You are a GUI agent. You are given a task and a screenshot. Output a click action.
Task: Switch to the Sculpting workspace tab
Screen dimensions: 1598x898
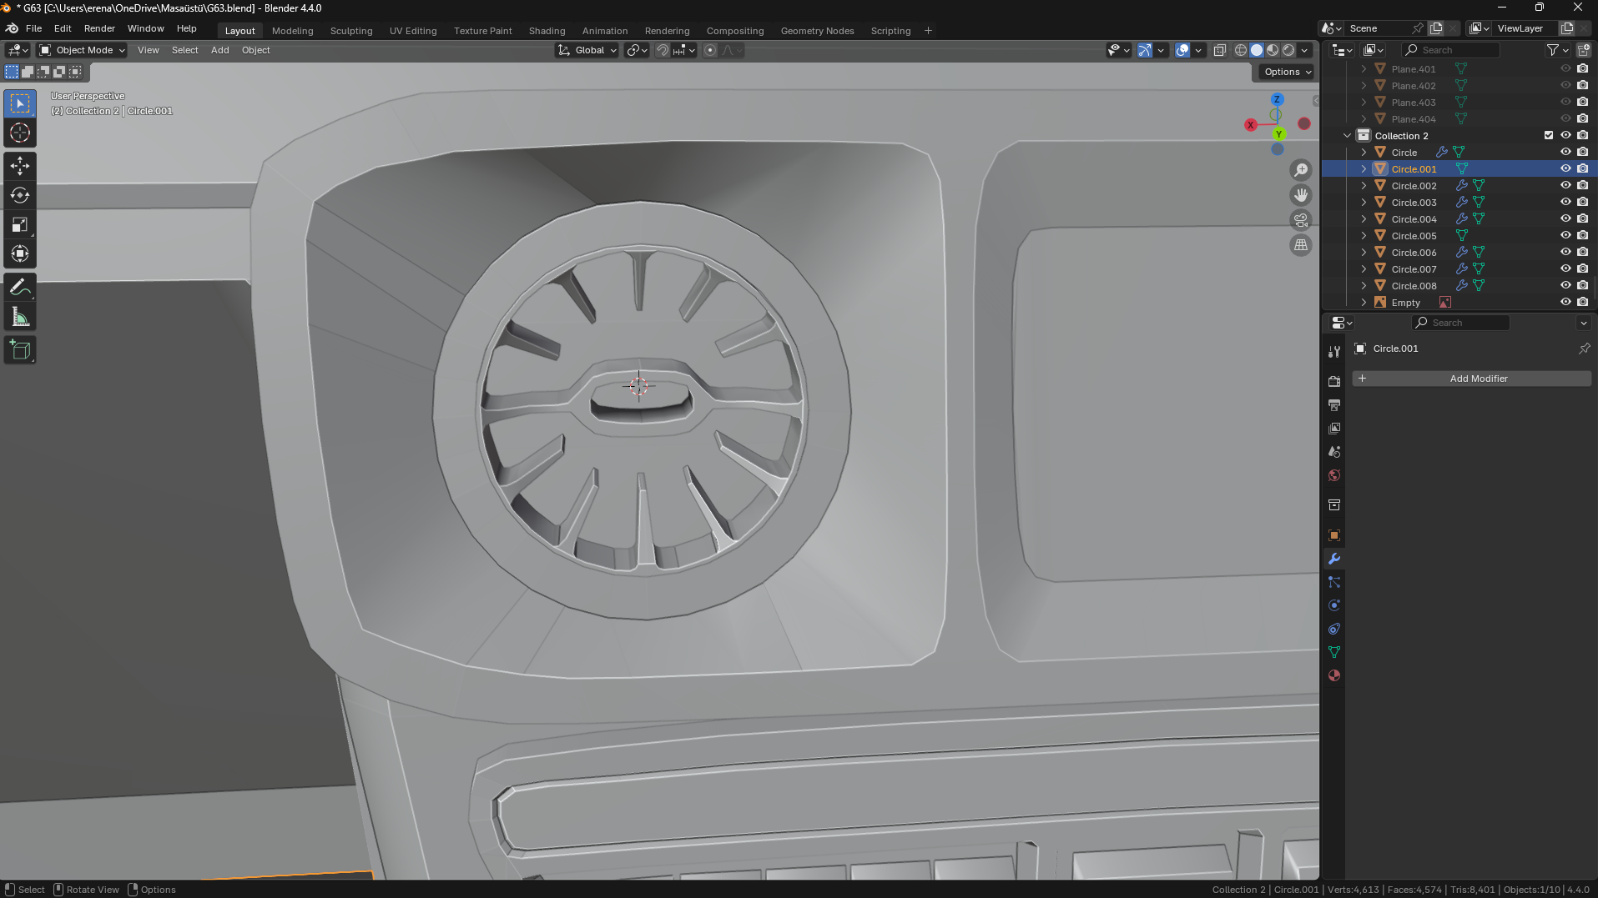[x=351, y=31]
